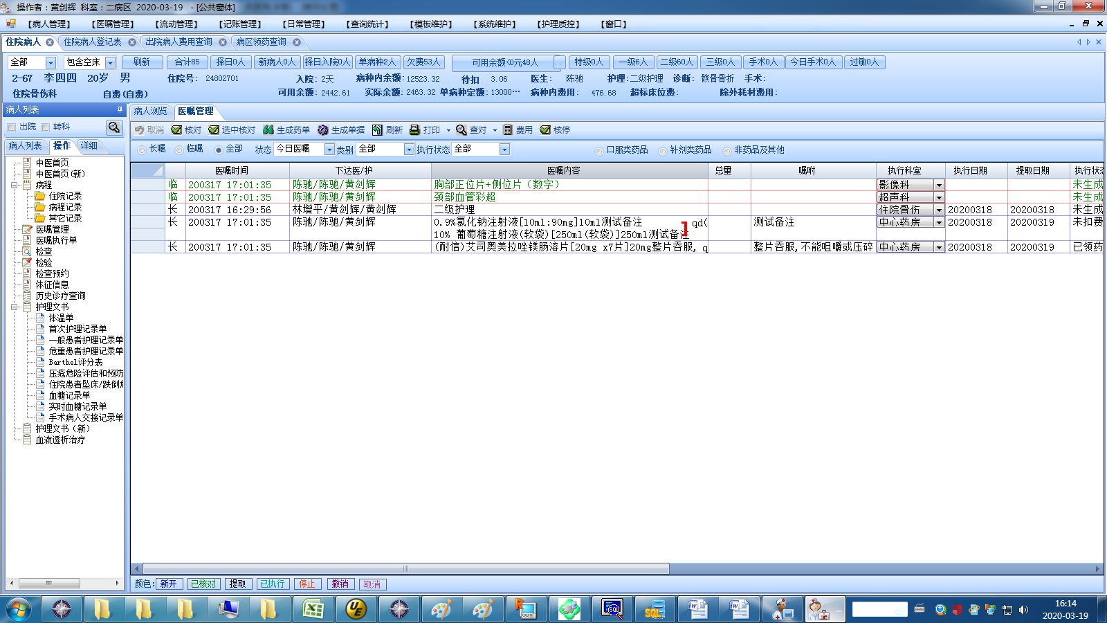
Task: Click the 查对 magnifier icon
Action: pos(461,130)
